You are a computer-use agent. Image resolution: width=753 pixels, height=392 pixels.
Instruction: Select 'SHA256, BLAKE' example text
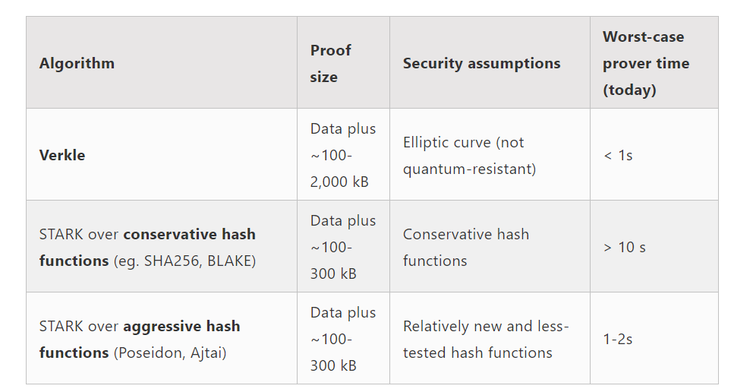coord(200,261)
